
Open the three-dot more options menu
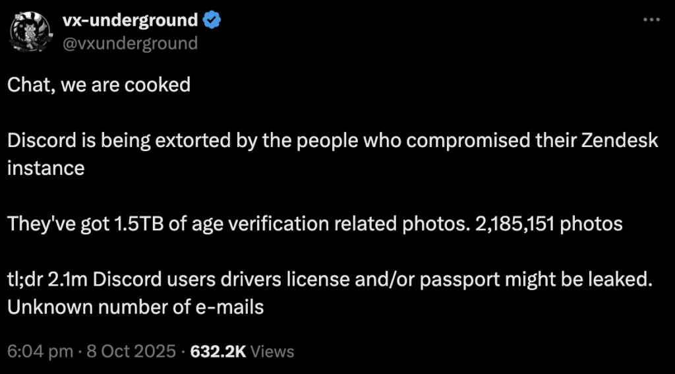point(652,20)
